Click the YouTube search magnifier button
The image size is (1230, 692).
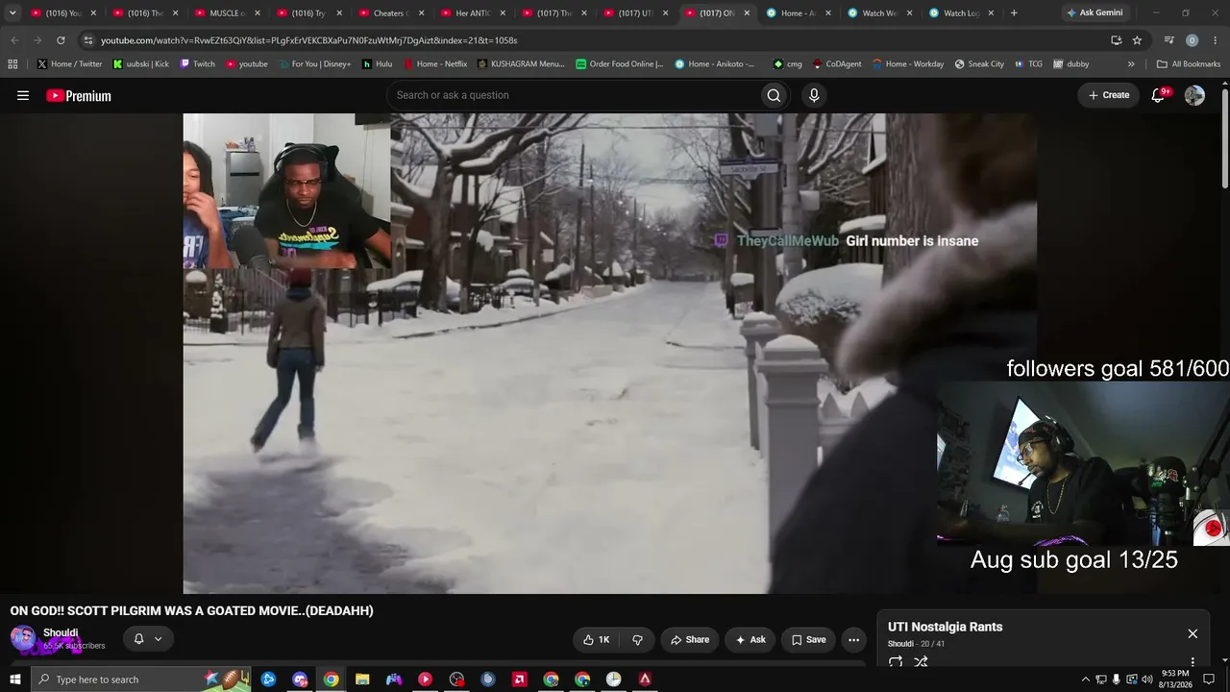click(x=774, y=95)
